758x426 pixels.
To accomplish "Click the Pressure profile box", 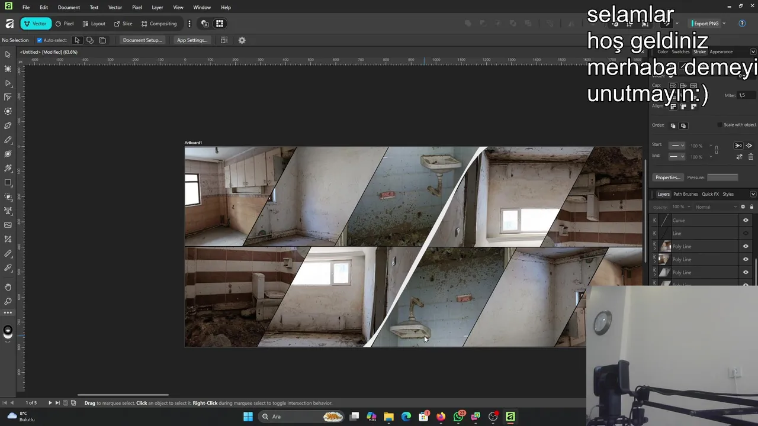I will click(722, 177).
